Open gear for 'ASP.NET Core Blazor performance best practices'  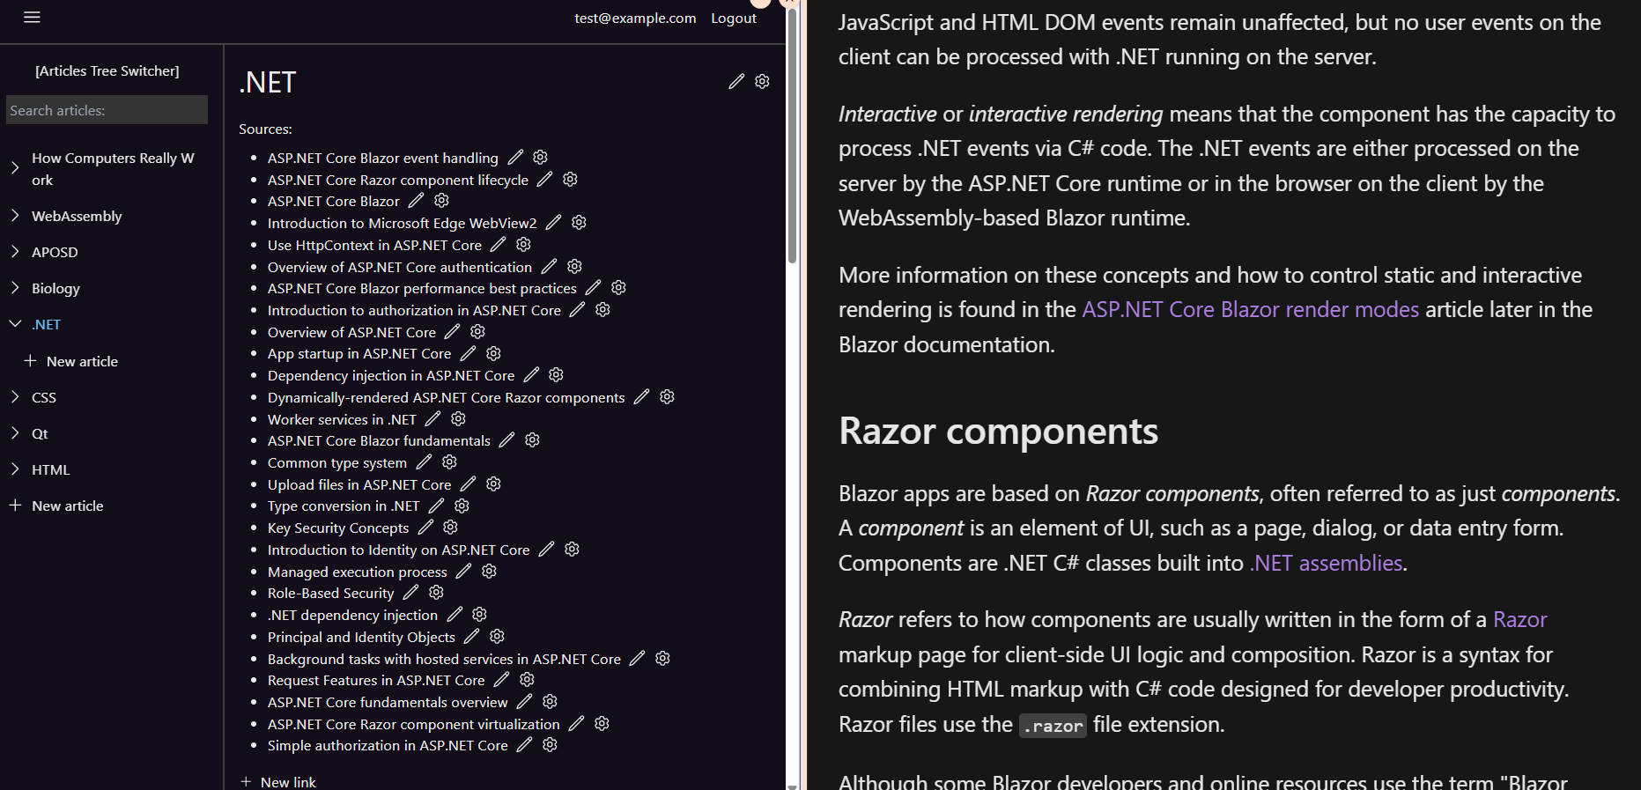coord(618,288)
